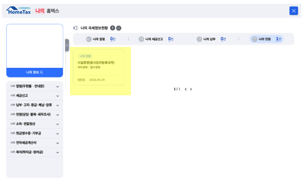Expand 나의 납부·고지·환급·체납·압류 section
Screen dimensions: 307x185
35,105
